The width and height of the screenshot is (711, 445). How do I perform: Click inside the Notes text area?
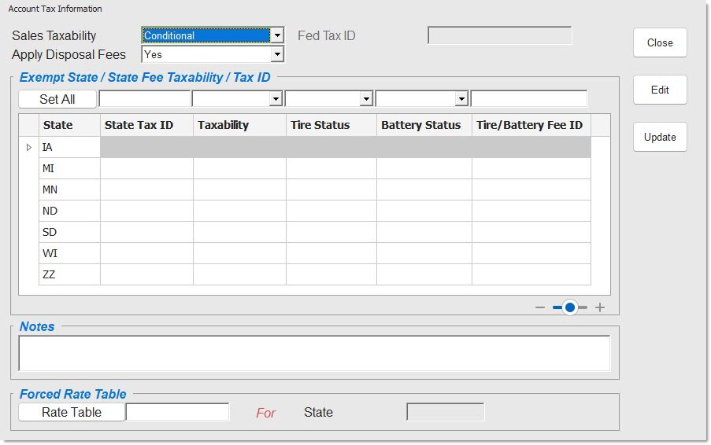(x=314, y=353)
